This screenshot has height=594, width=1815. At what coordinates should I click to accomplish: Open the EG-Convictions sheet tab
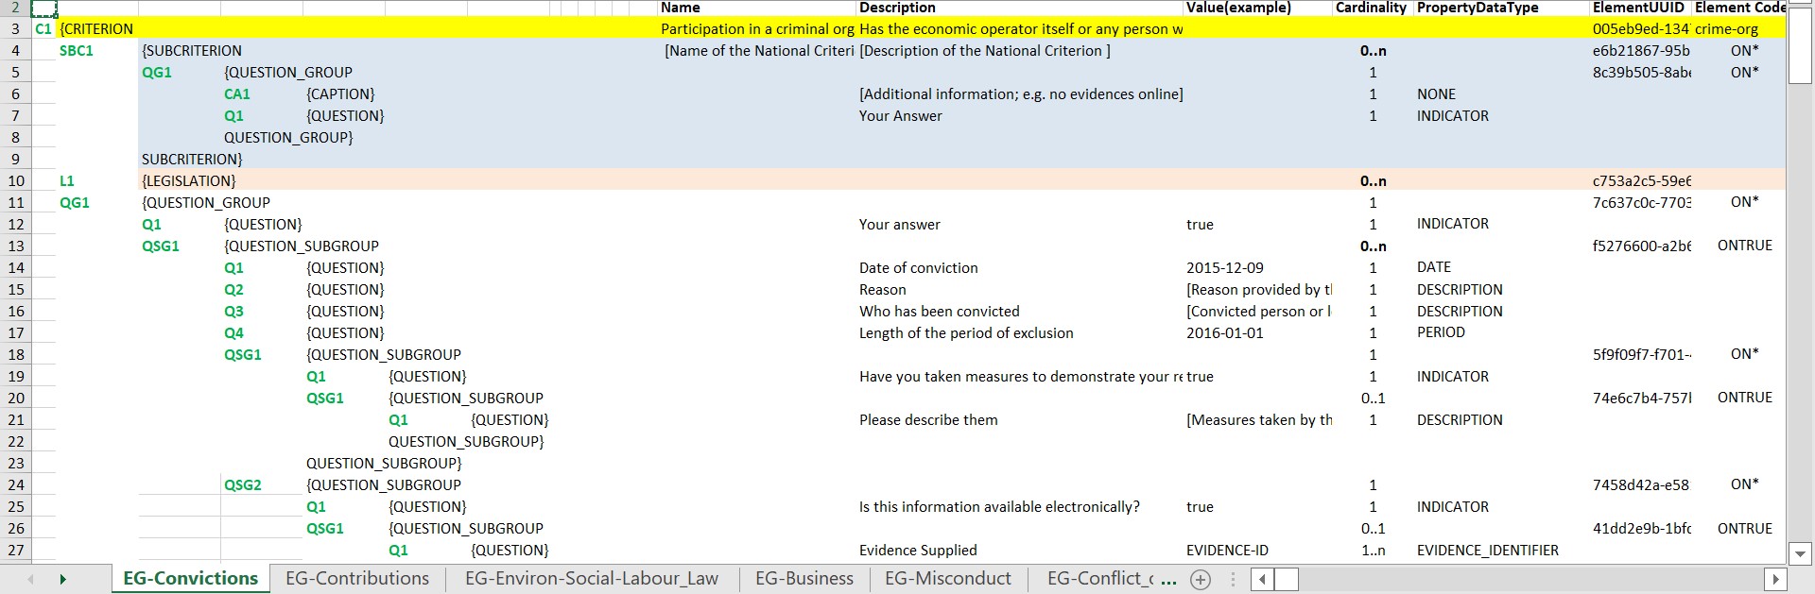pyautogui.click(x=191, y=579)
